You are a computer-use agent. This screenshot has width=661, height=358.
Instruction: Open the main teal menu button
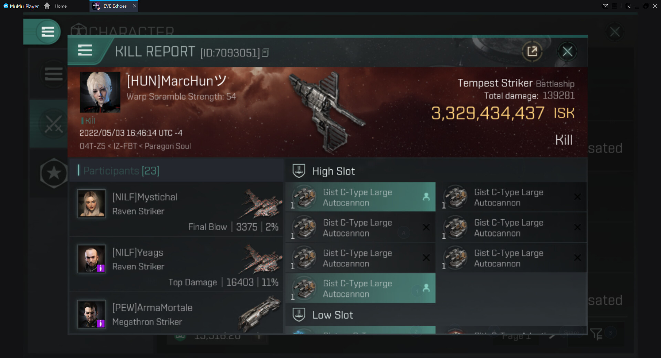coord(48,32)
